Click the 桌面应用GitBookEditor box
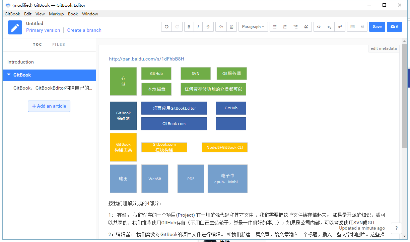Viewport: 410px width, 242px height. 174,108
